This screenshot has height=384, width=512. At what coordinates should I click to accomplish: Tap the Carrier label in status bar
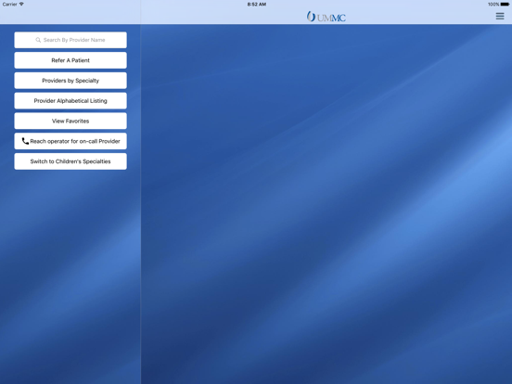click(10, 5)
